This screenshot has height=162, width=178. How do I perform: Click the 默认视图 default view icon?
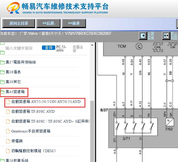(x=166, y=36)
